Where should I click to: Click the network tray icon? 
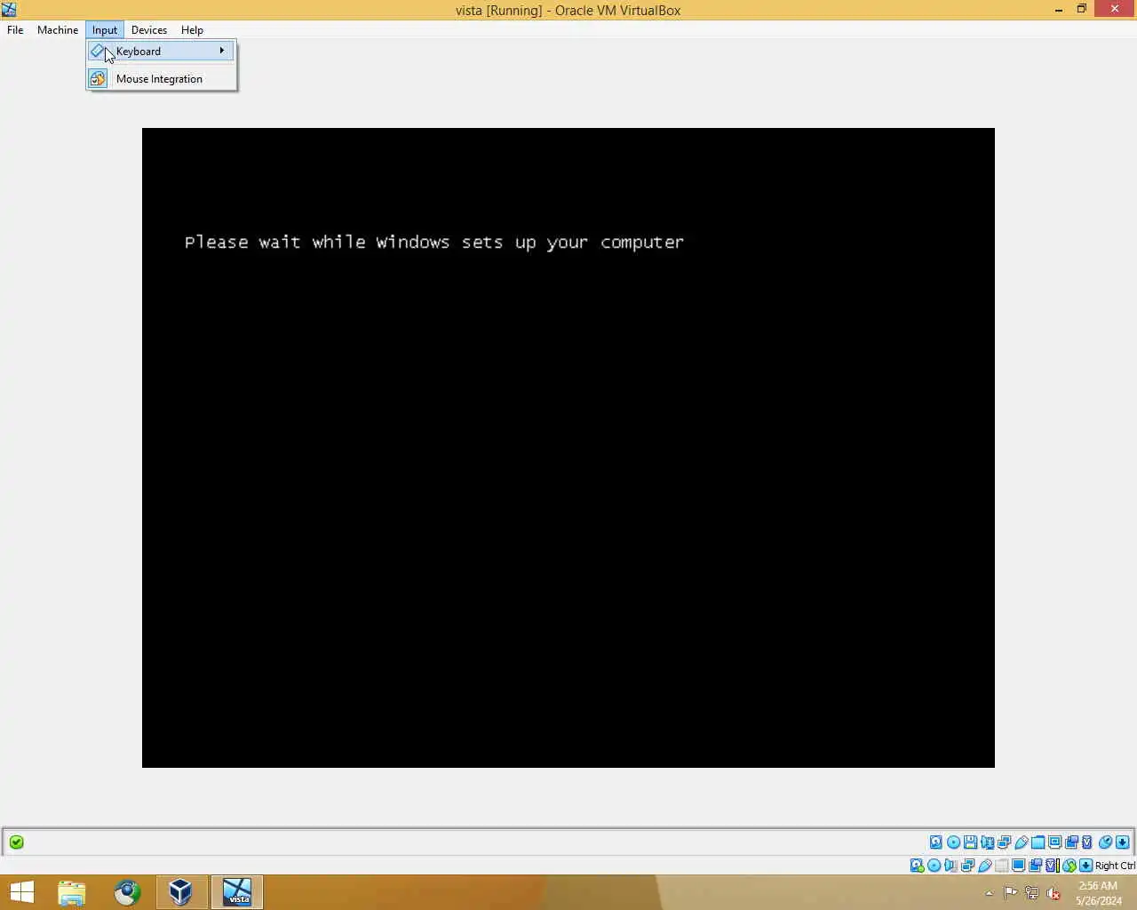(1032, 893)
